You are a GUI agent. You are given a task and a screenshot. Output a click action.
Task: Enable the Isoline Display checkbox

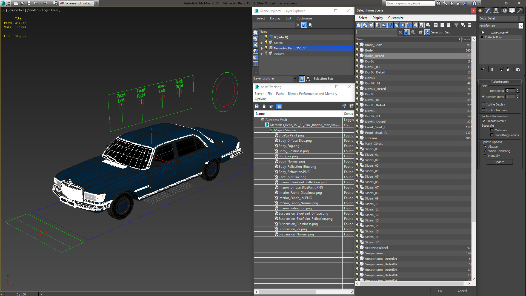484,104
